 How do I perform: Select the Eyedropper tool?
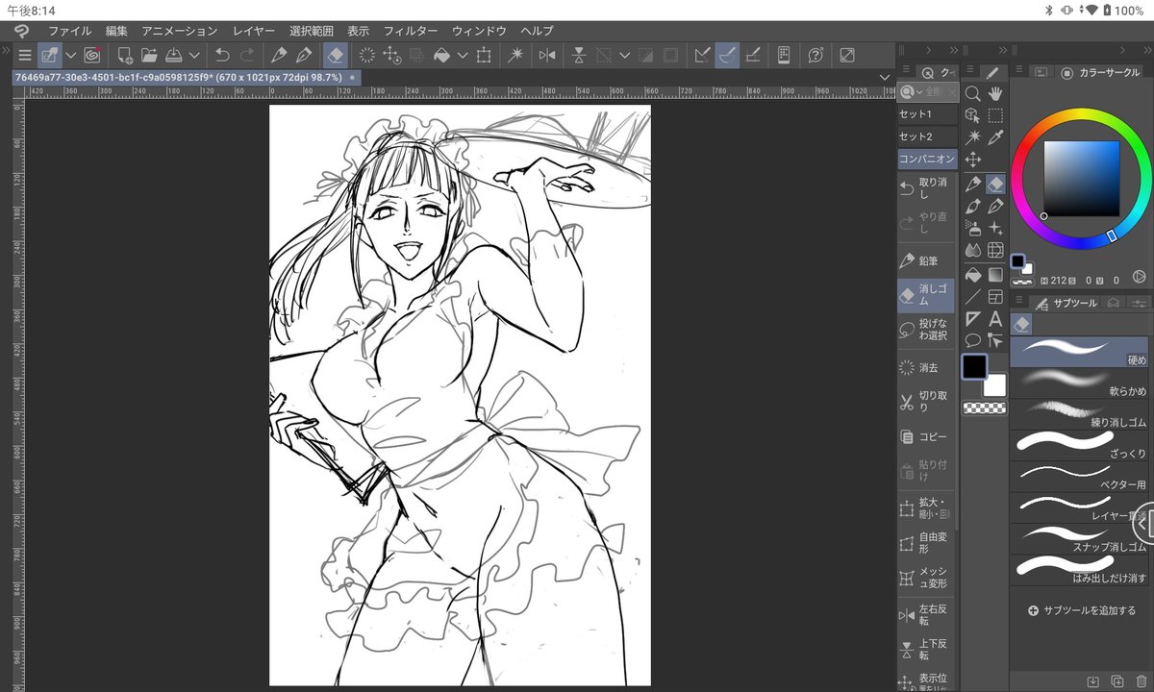(995, 137)
